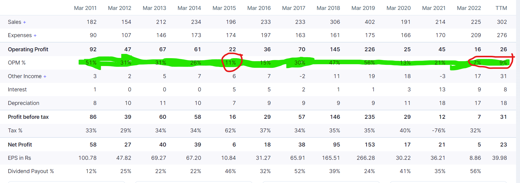Expand the Sales row plus icon

tap(25, 22)
